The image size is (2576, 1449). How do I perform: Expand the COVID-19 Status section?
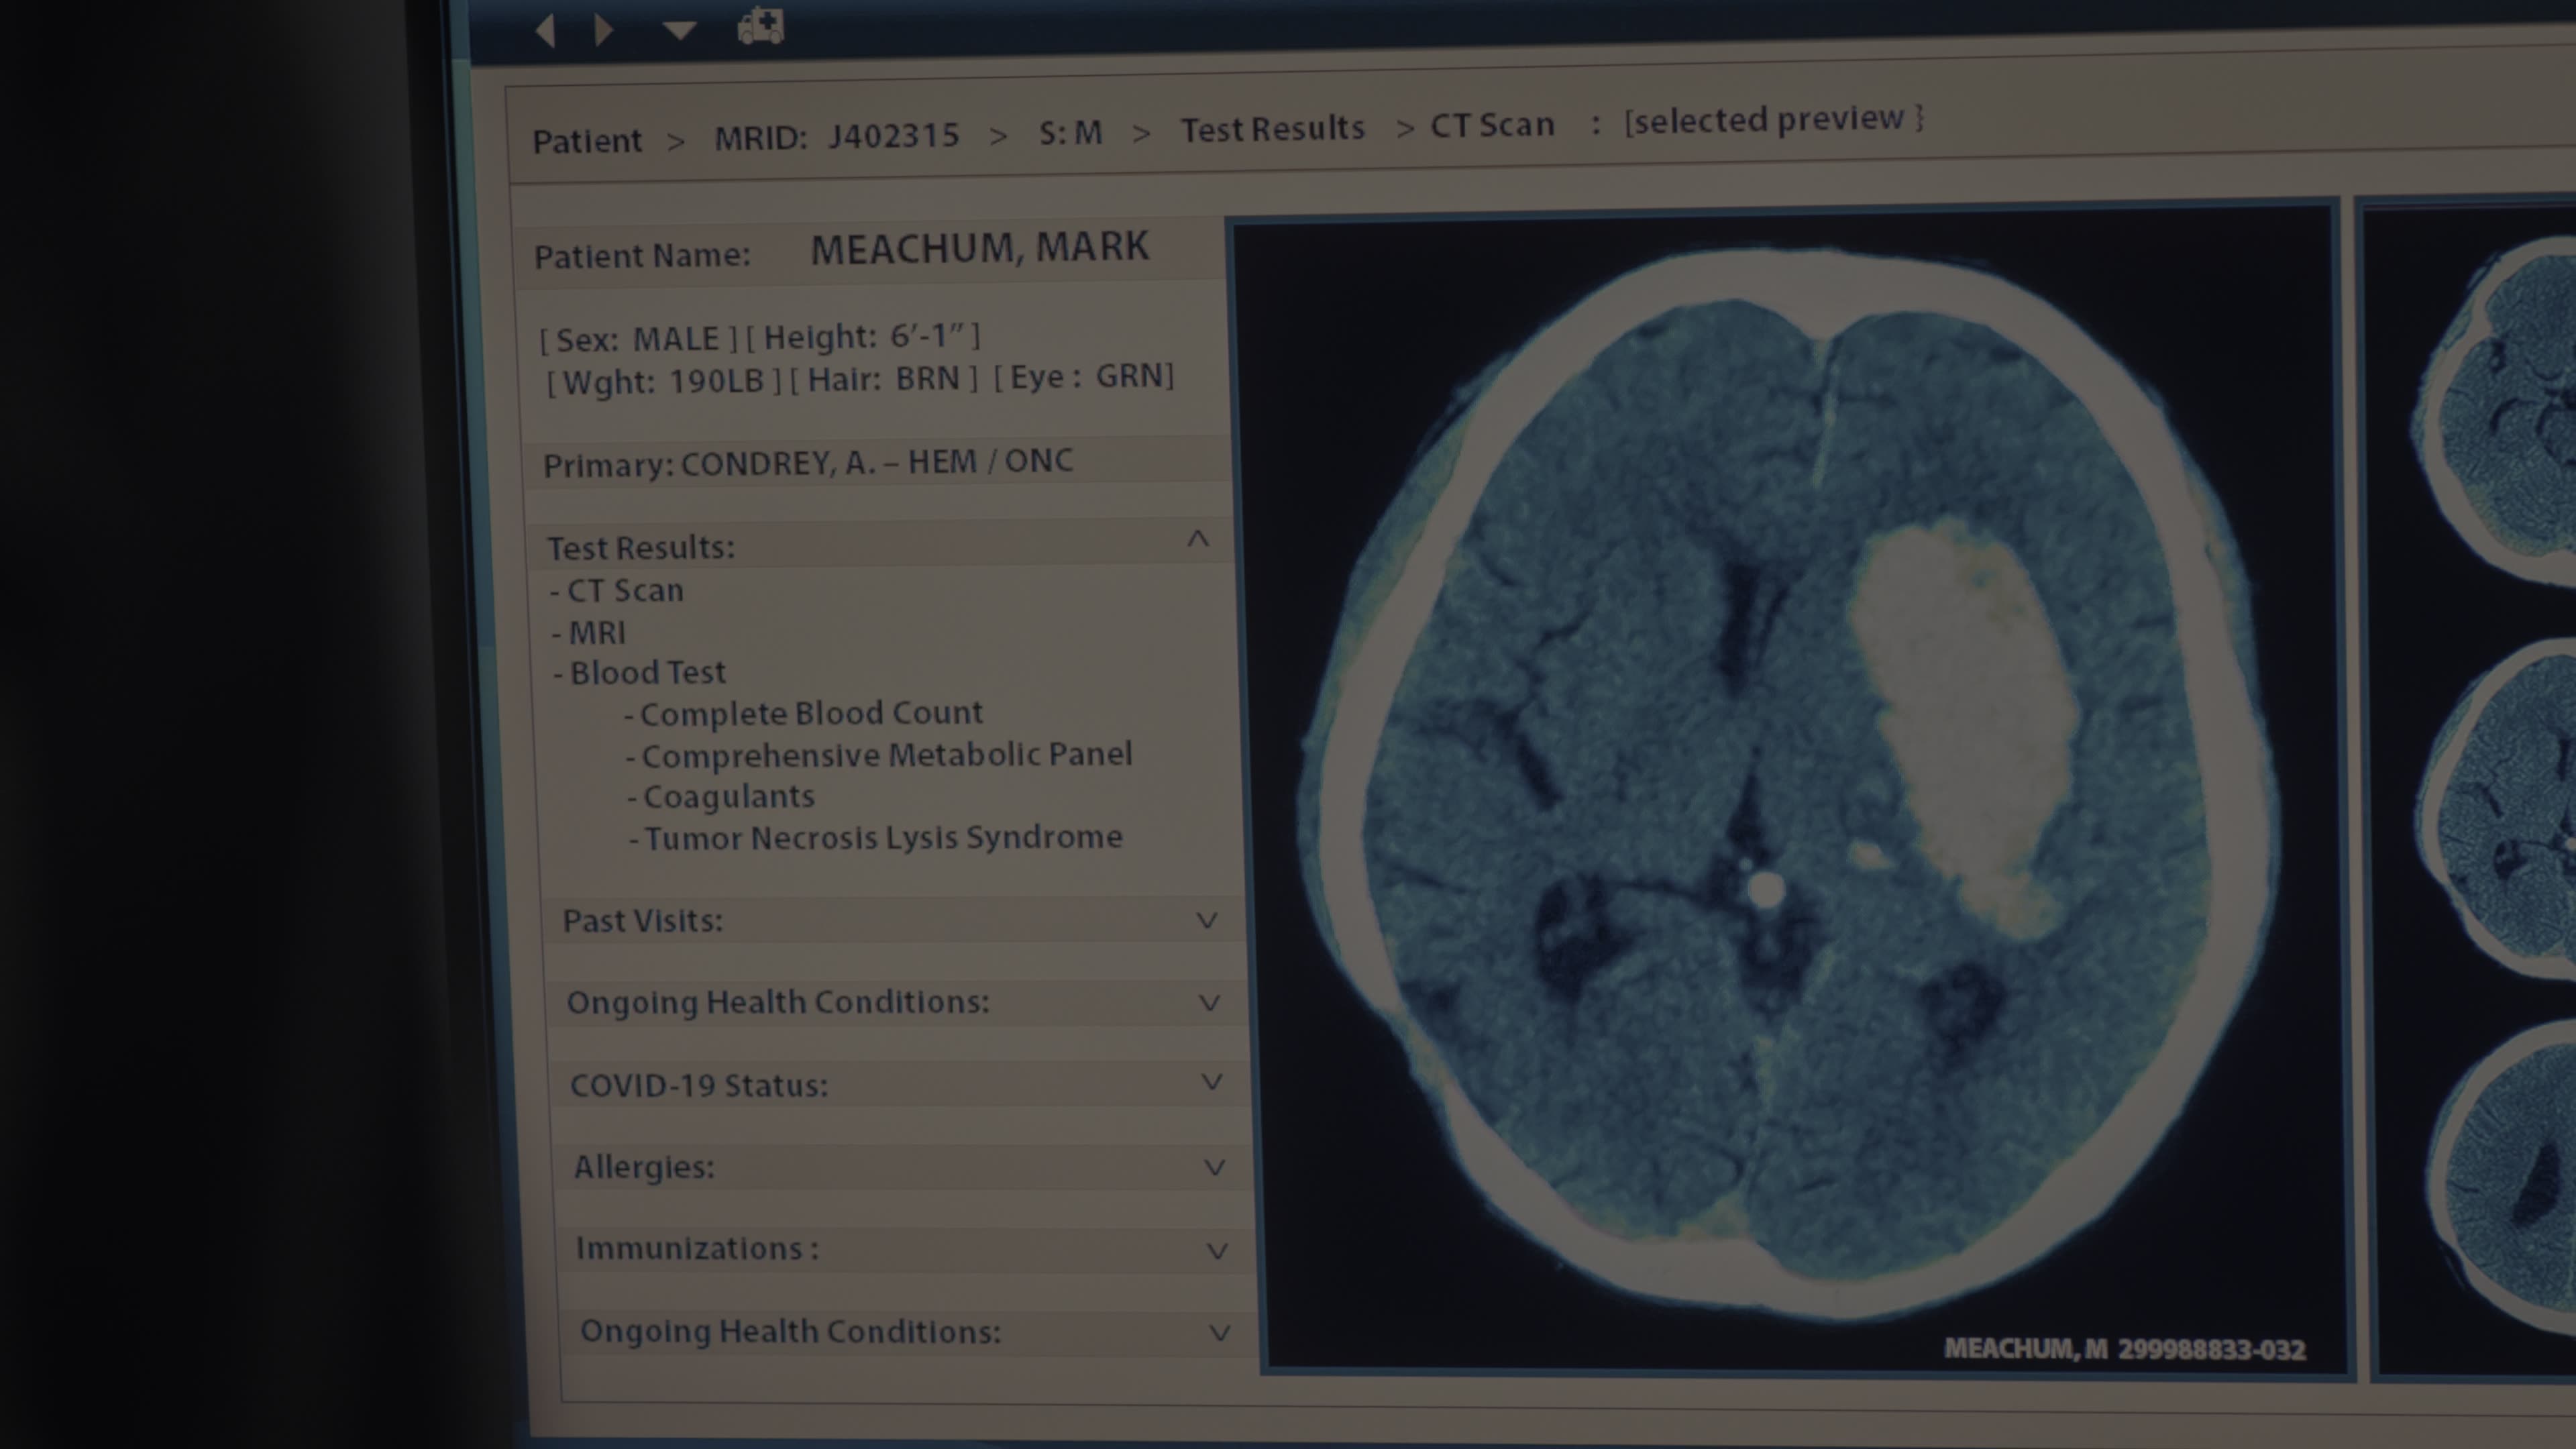pyautogui.click(x=1211, y=1082)
